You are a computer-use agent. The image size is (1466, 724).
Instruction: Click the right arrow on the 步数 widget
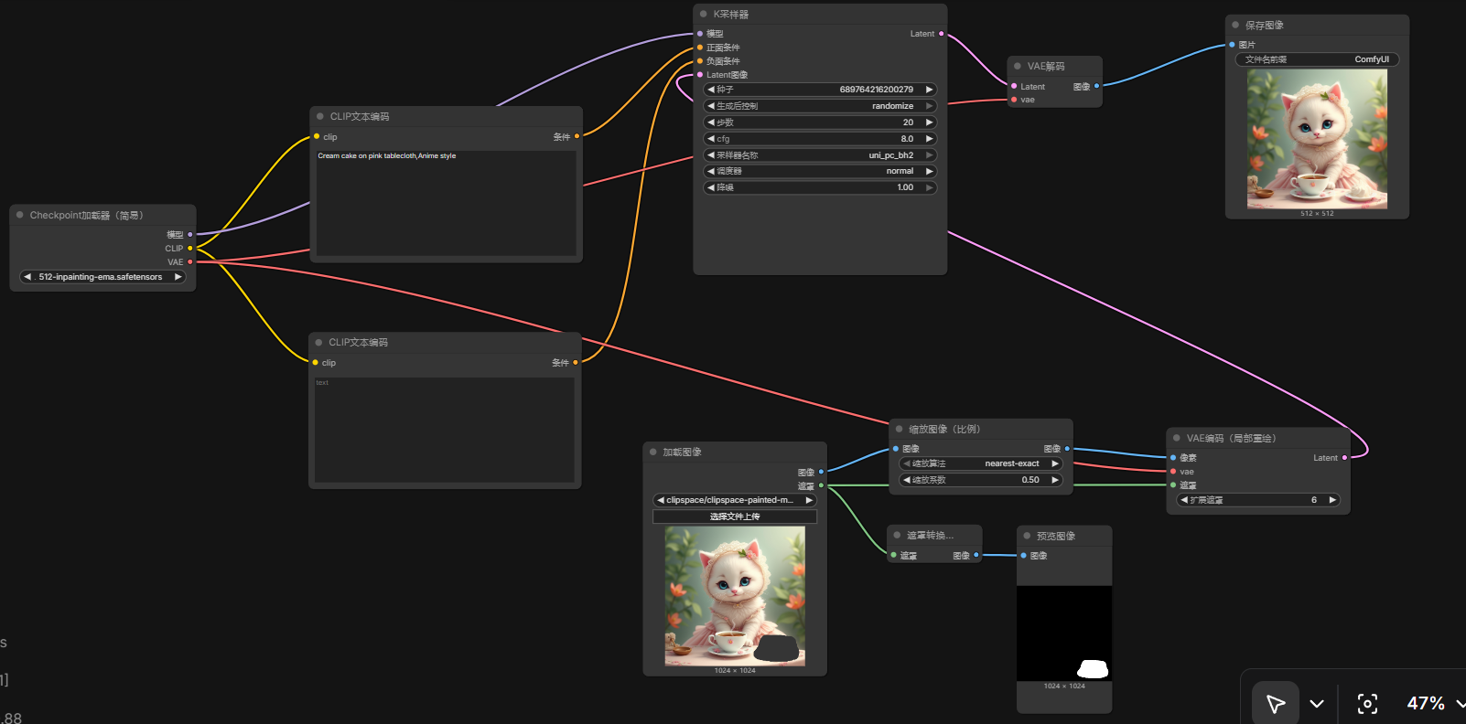pyautogui.click(x=929, y=122)
